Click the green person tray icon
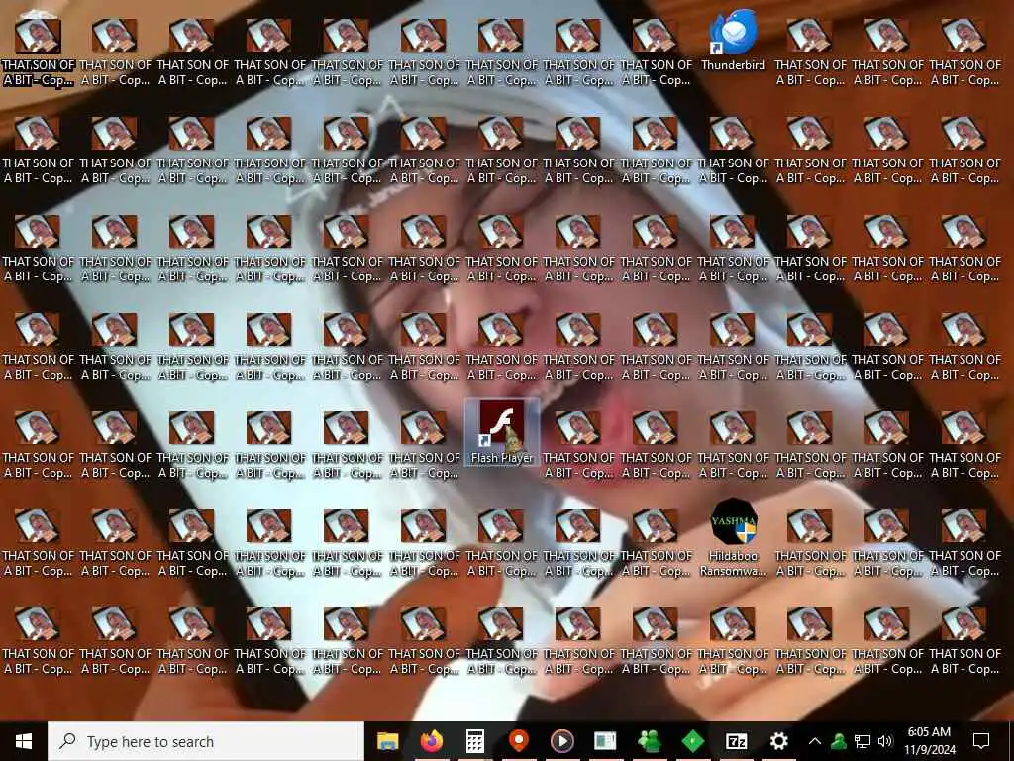This screenshot has width=1014, height=761. 838,741
